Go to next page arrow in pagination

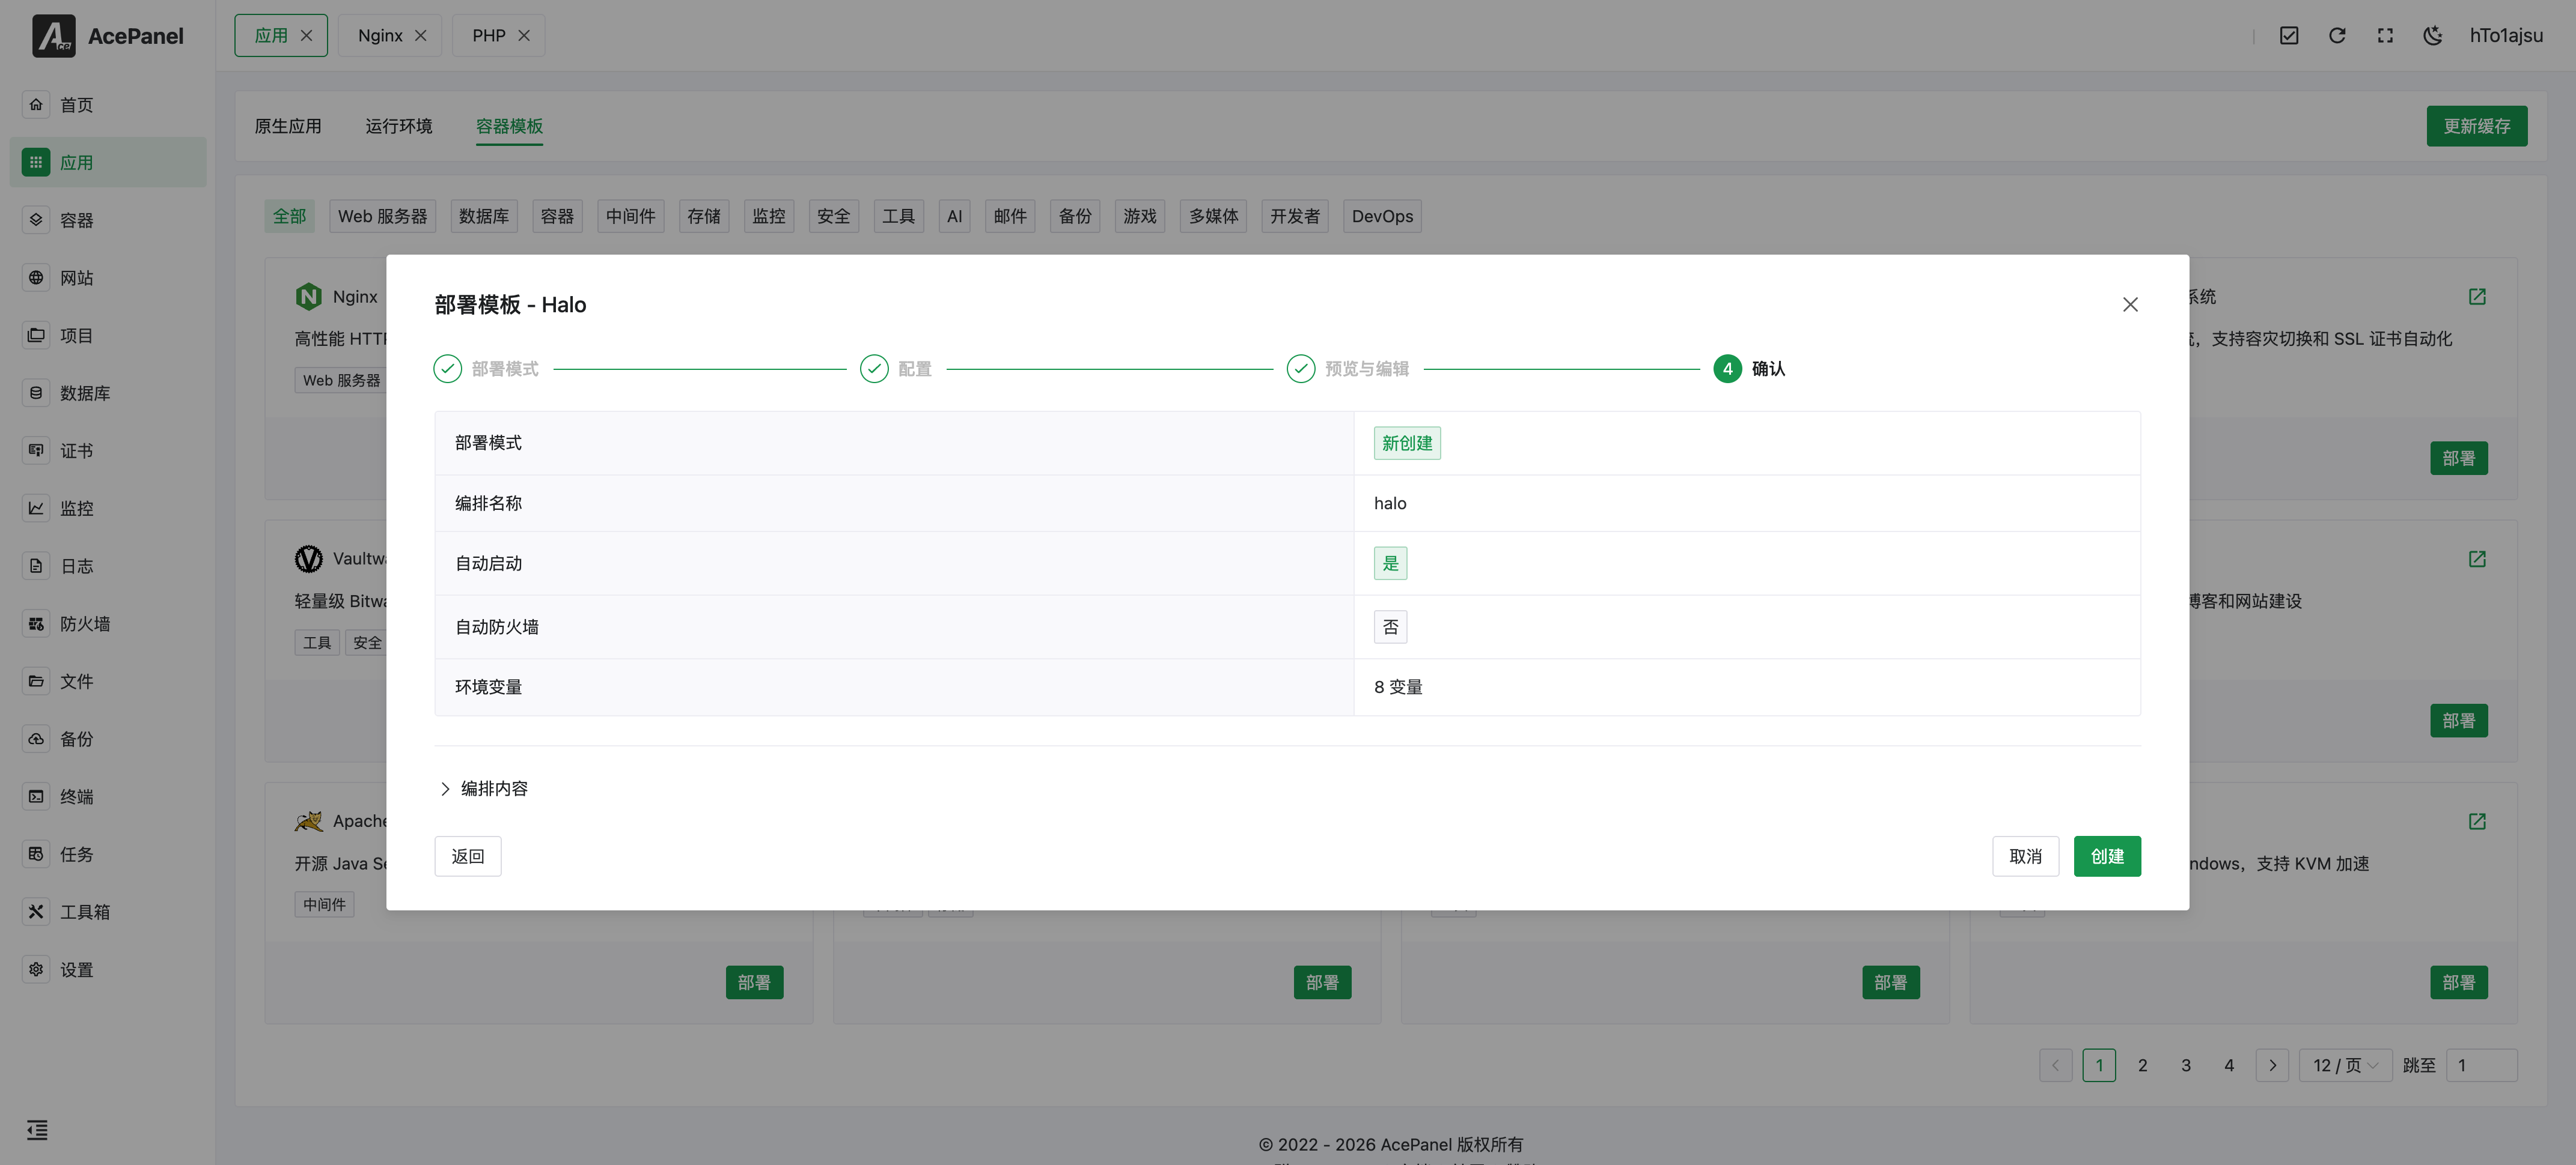(x=2272, y=1065)
